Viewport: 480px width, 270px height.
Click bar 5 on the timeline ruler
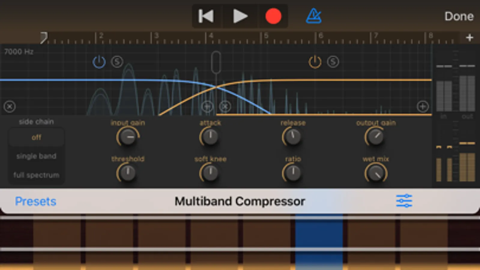(266, 36)
